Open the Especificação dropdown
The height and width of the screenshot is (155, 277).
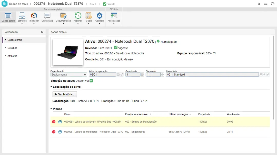coord(69,75)
